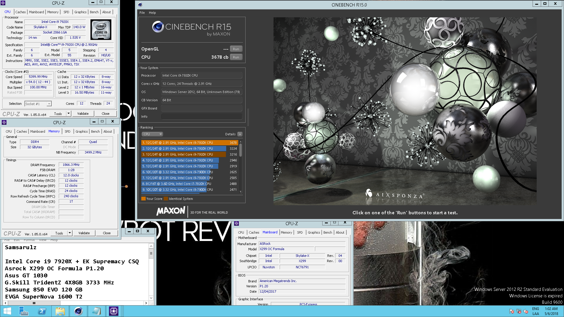Open the CPU tab in the CPU-Z Mainboard window
The image size is (564, 317).
click(x=241, y=232)
